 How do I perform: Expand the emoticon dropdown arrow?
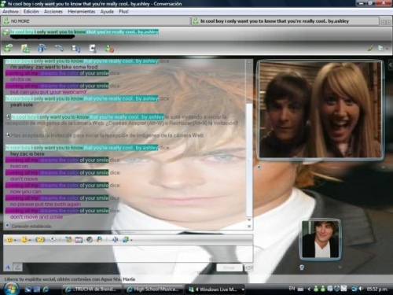pos(15,240)
